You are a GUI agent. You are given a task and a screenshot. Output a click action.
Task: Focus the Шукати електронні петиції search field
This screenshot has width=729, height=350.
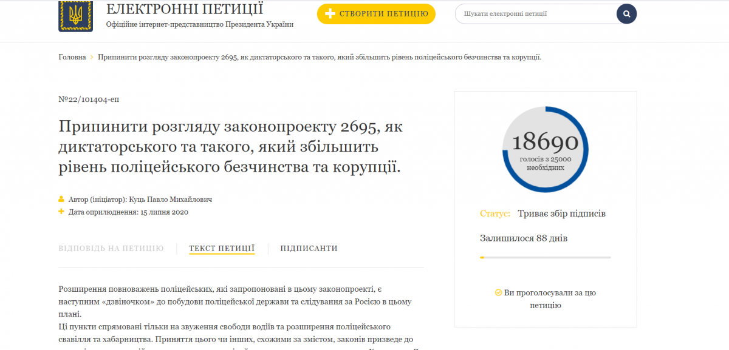536,13
